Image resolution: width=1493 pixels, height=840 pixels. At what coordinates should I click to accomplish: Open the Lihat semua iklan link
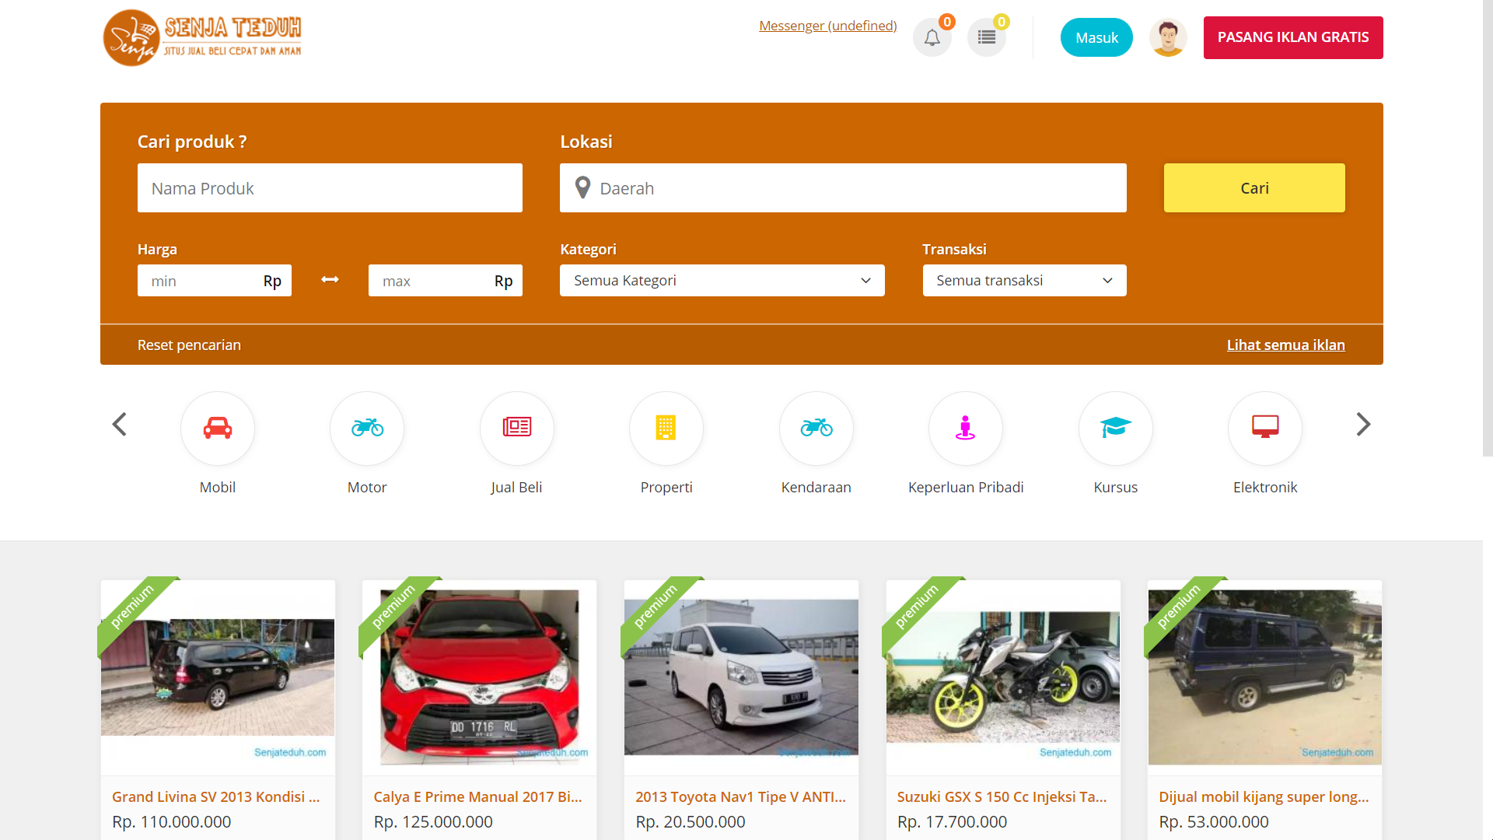click(x=1286, y=345)
